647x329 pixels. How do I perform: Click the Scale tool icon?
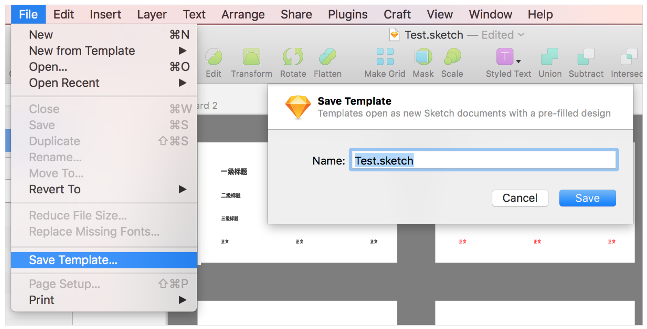point(452,57)
